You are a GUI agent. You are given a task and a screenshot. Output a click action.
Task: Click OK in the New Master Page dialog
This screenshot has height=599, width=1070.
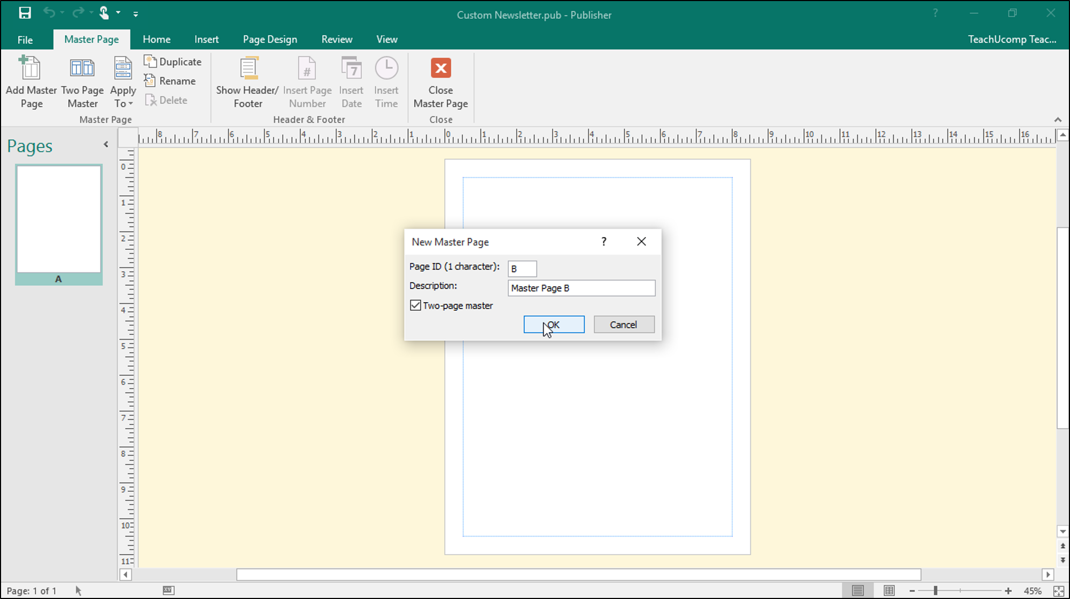tap(554, 324)
